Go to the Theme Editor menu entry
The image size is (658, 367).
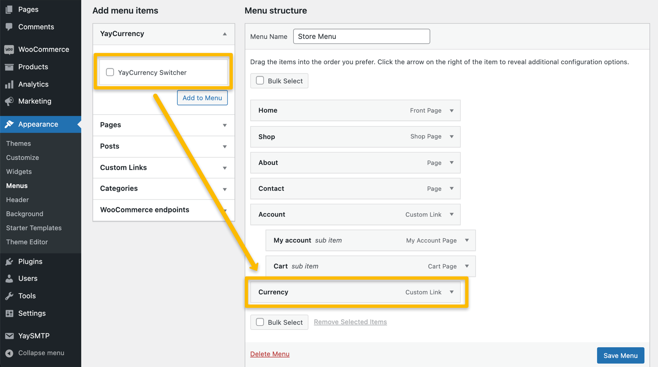(x=27, y=242)
